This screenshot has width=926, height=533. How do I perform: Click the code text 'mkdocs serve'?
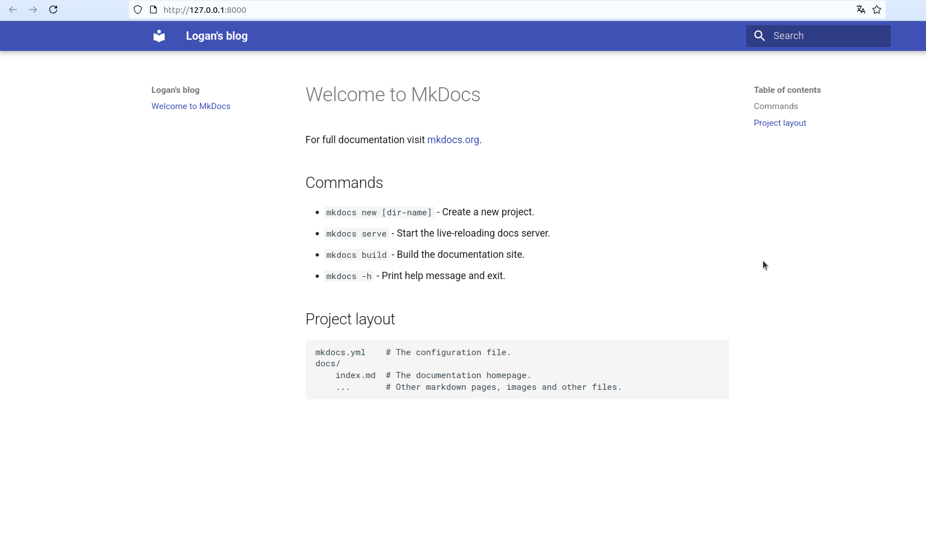pyautogui.click(x=357, y=234)
